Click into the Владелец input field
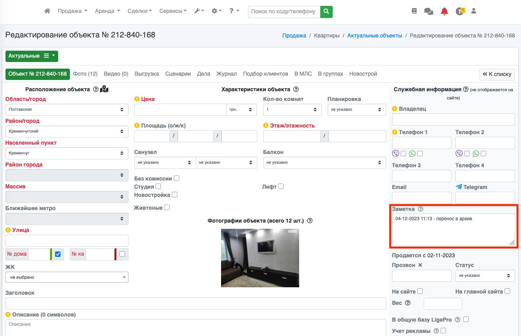521x336 pixels. [453, 119]
